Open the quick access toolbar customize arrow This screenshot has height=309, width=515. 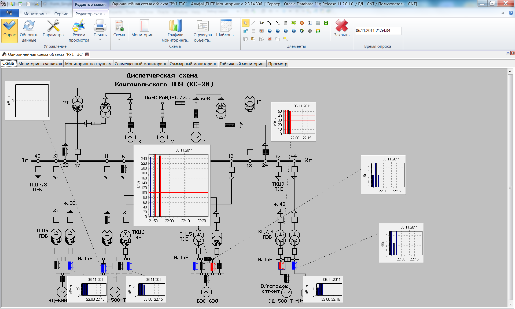pyautogui.click(x=45, y=4)
